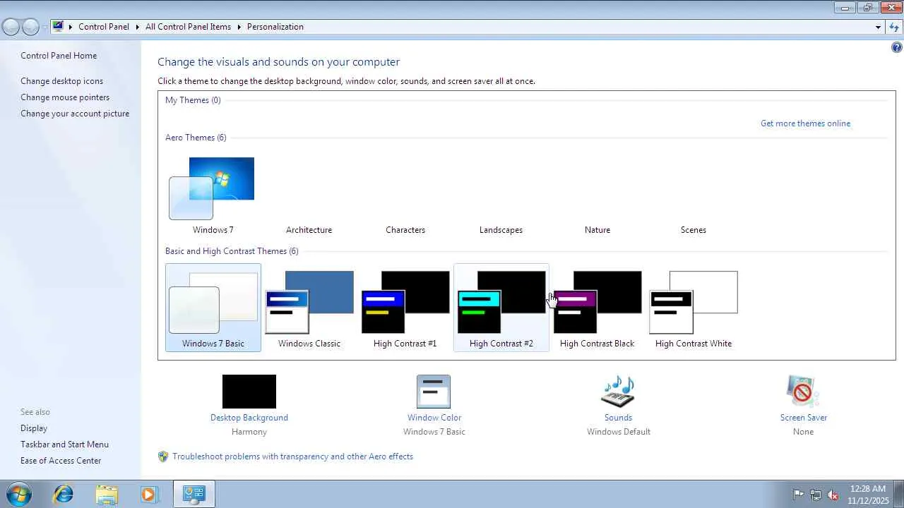Click the Forward navigation arrow button
Screen dimensions: 904x508
[30, 27]
